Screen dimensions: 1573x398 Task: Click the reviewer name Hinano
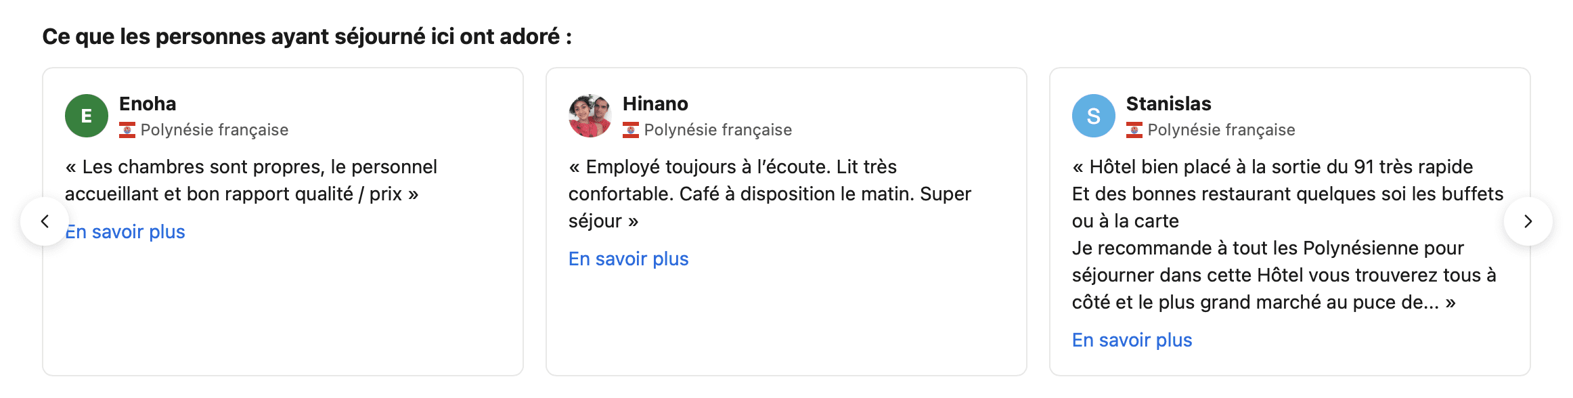[x=655, y=104]
